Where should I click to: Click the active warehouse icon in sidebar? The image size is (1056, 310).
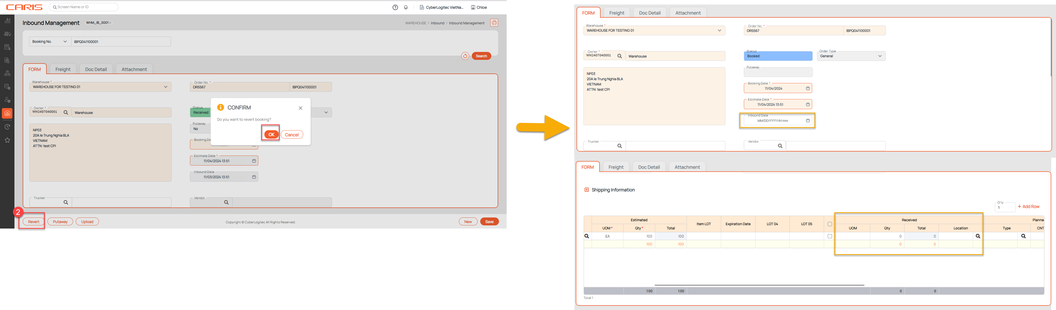pos(7,113)
